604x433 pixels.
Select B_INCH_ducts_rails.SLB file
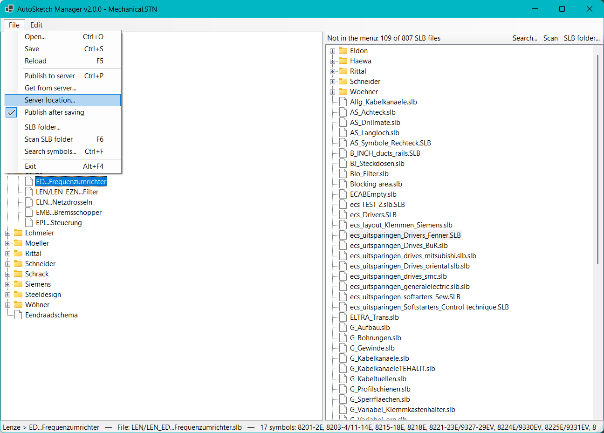pos(385,153)
